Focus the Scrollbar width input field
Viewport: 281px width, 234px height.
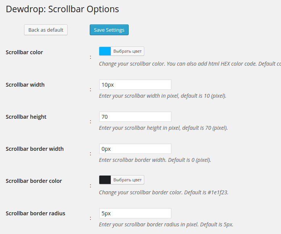[135, 85]
